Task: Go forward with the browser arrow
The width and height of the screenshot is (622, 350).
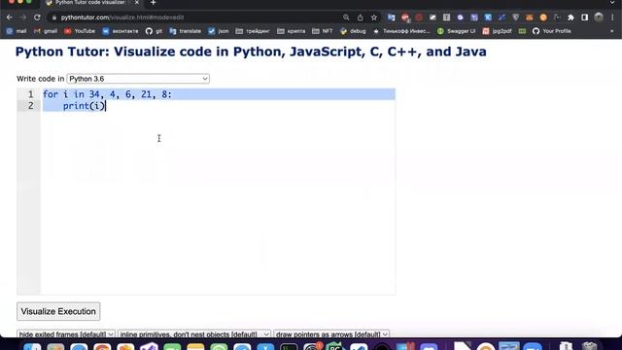Action: [x=23, y=17]
